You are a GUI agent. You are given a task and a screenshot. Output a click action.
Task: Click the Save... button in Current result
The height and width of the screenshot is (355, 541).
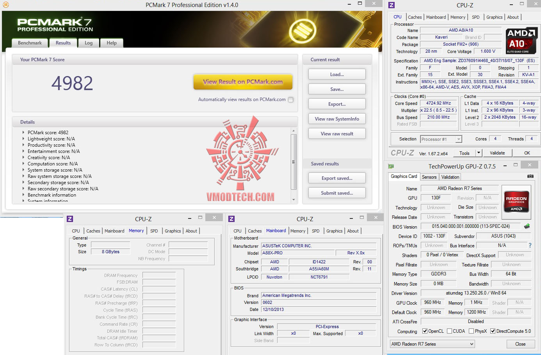(337, 89)
